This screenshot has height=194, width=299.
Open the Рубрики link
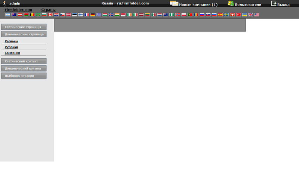pyautogui.click(x=11, y=47)
